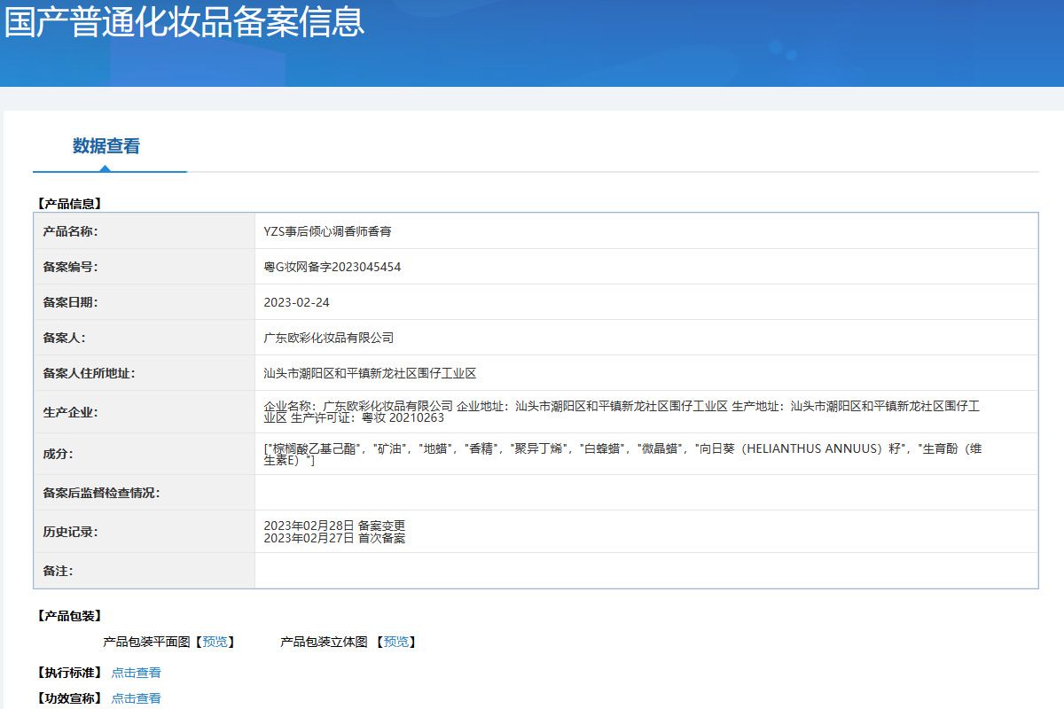Image resolution: width=1064 pixels, height=709 pixels.
Task: Click 预览 link for 产品包装立体图
Action: tap(396, 642)
